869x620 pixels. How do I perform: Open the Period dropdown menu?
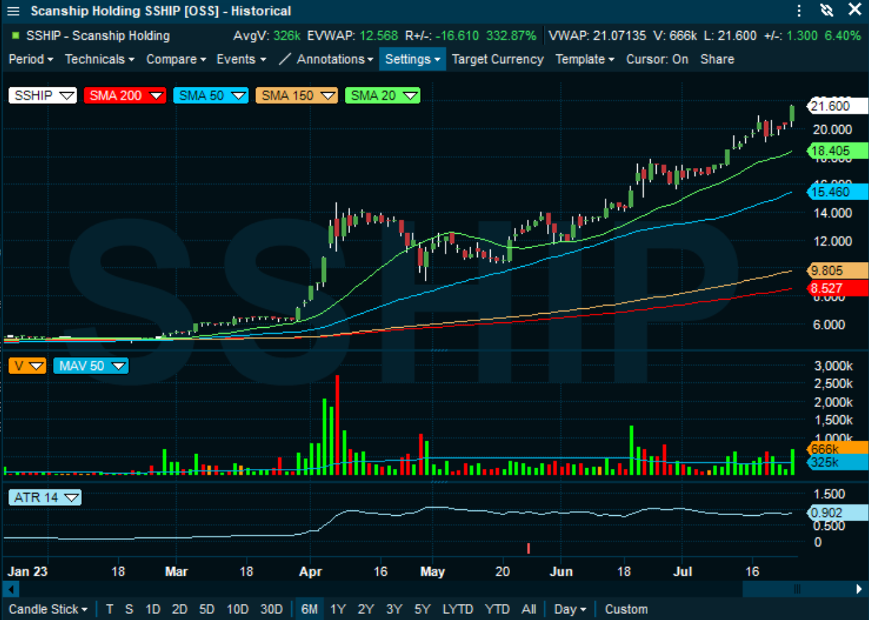[x=31, y=59]
